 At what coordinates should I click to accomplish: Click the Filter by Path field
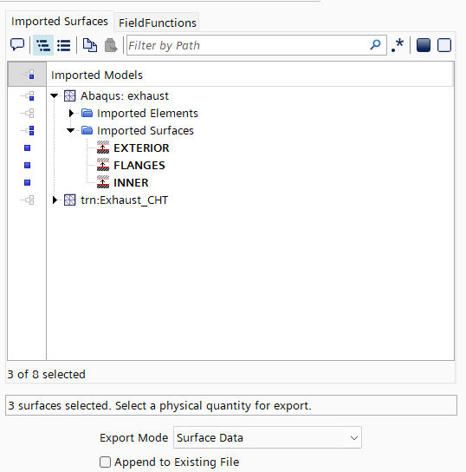point(248,45)
